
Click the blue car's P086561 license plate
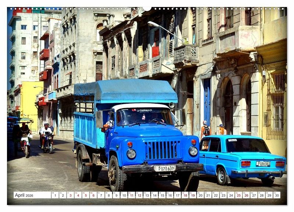pos(263,164)
